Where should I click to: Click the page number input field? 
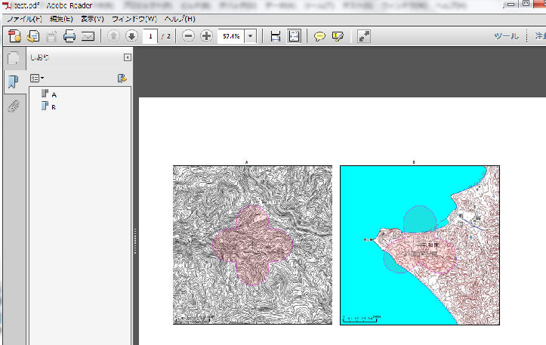pyautogui.click(x=151, y=36)
